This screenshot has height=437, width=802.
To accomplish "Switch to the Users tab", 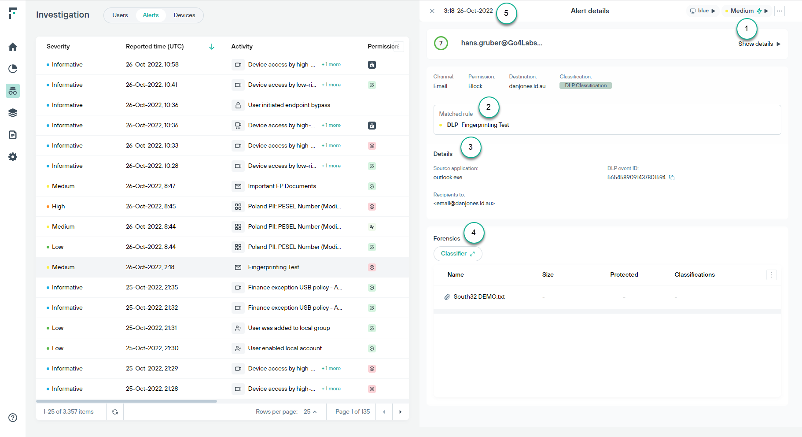I will 120,15.
